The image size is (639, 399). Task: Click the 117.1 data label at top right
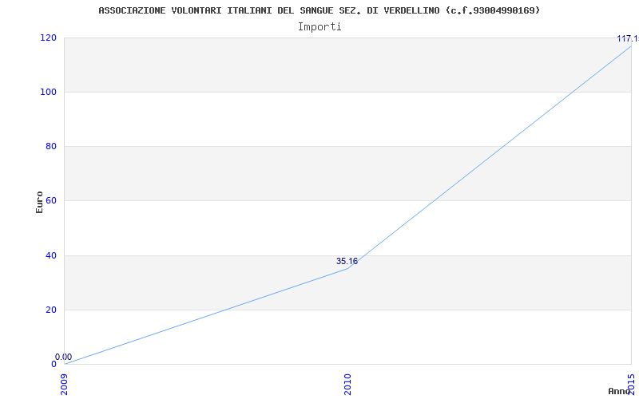point(628,39)
